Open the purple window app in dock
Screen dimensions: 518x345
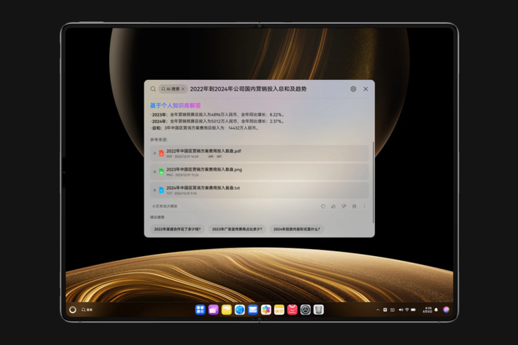pyautogui.click(x=213, y=310)
